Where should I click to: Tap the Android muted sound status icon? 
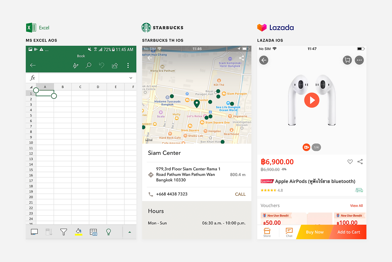tap(89, 49)
